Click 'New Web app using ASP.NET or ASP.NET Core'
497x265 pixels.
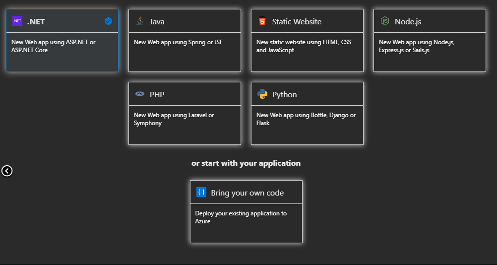pos(54,46)
